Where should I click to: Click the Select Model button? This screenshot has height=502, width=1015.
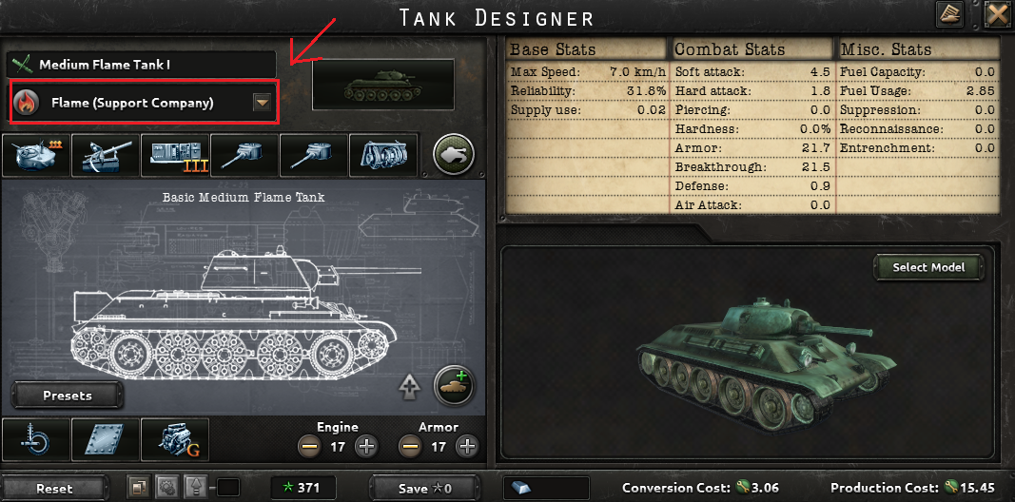pos(928,267)
